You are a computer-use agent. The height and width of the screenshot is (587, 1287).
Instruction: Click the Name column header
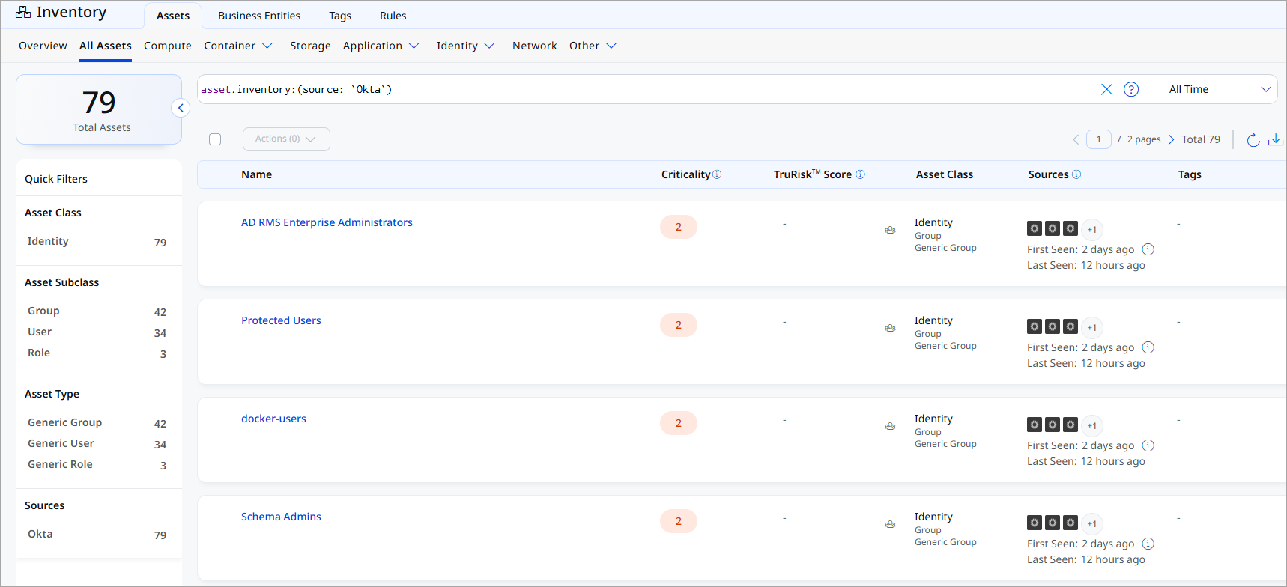coord(256,174)
